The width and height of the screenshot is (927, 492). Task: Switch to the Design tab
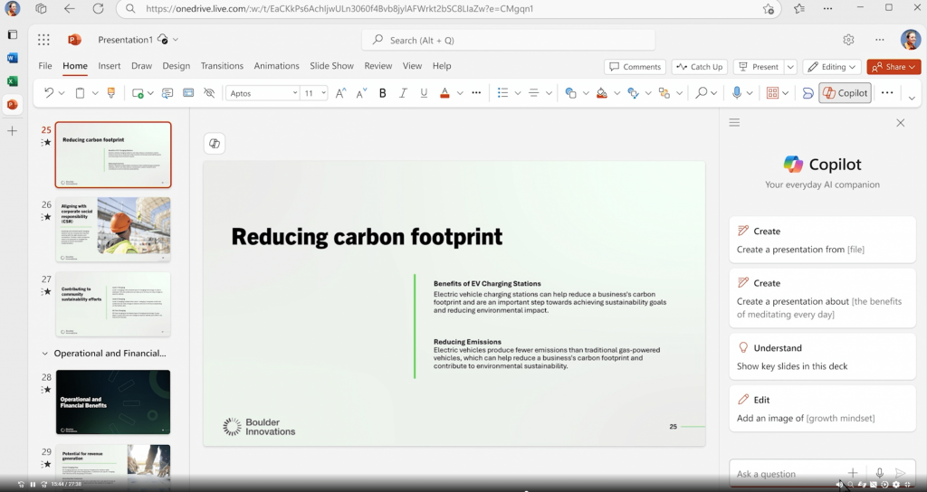point(177,65)
